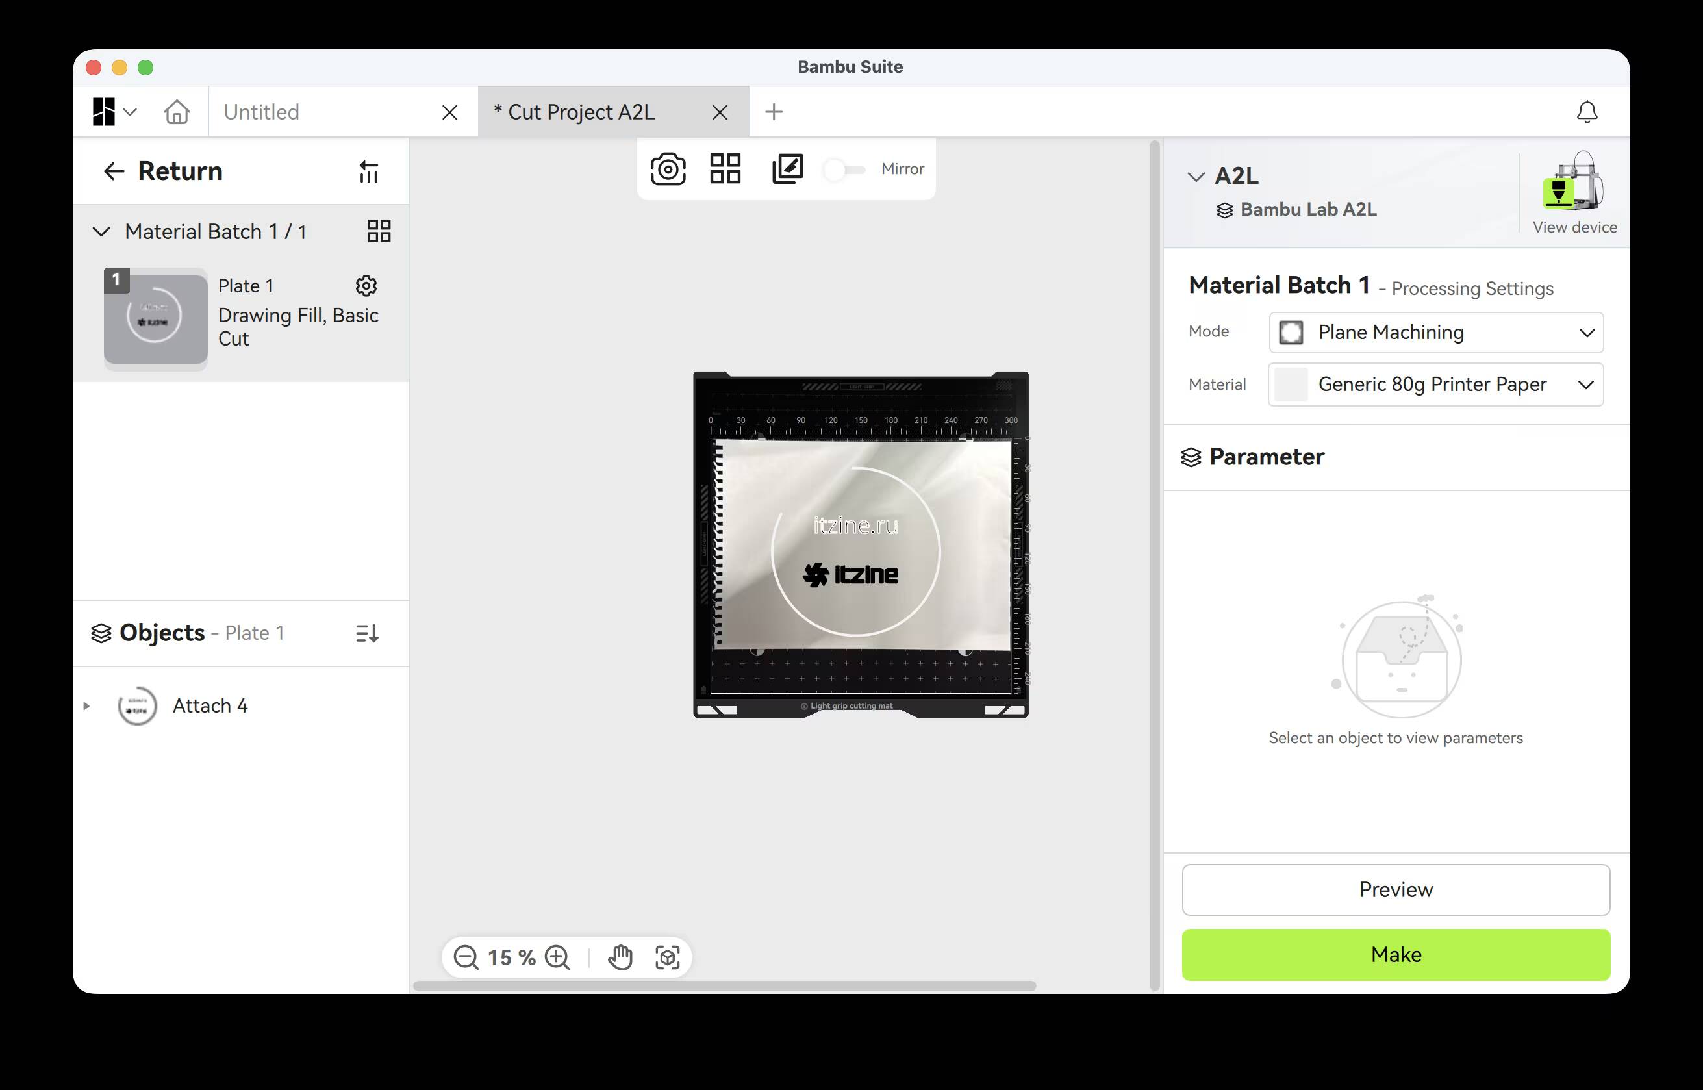Click the material color swatch
Screen dimensions: 1703x1090
click(1291, 385)
